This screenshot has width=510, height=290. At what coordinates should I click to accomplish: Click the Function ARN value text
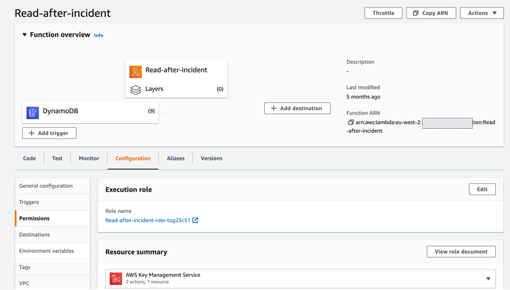pyautogui.click(x=421, y=126)
